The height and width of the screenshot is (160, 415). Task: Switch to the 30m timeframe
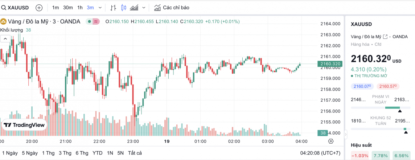[x=68, y=8]
